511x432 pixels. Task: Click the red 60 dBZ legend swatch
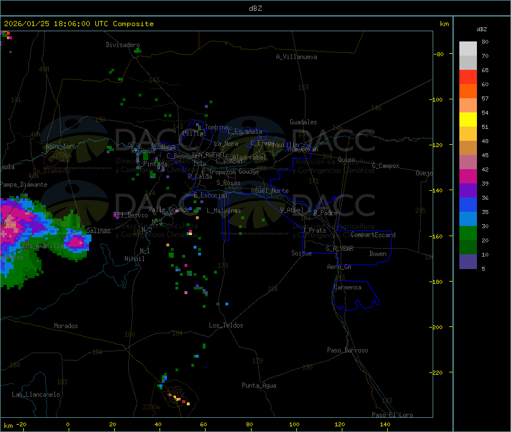point(468,77)
